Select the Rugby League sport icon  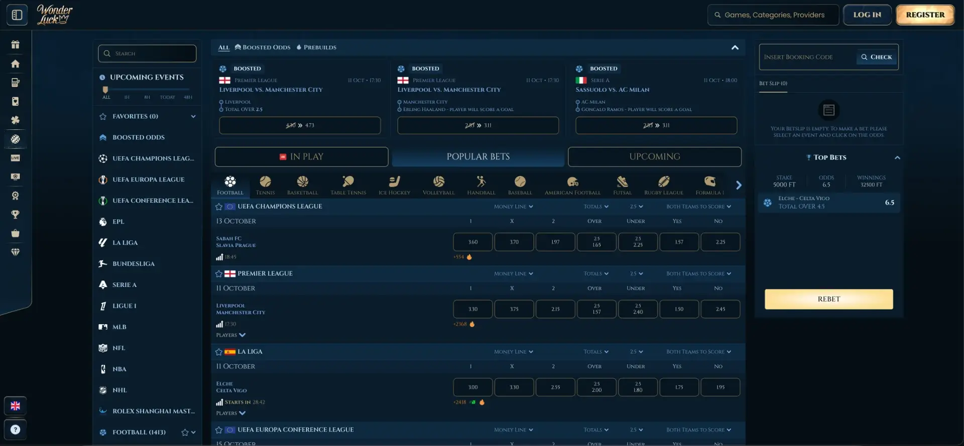click(664, 185)
